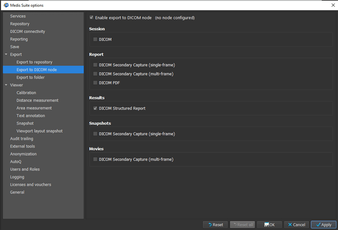Image resolution: width=338 pixels, height=230 pixels.
Task: Enable Movies DICOM Secondary Capture multi-frame
Action: point(95,160)
